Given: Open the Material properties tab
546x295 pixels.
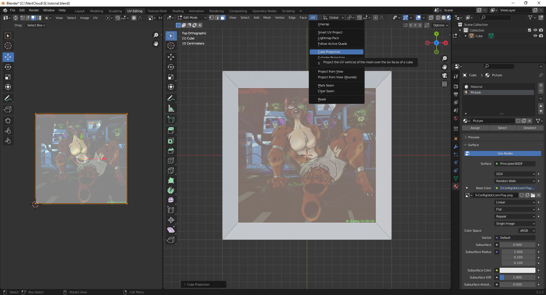Looking at the screenshot, I should point(456,186).
